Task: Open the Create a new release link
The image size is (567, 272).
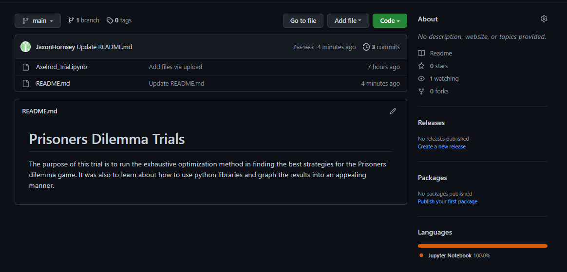Action: pos(441,146)
